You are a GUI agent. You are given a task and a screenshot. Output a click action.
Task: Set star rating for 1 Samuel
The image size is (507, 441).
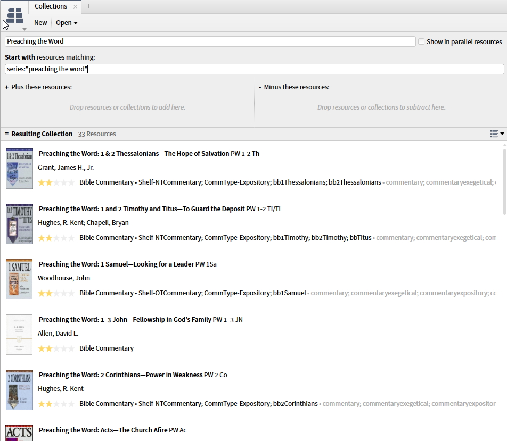[56, 293]
